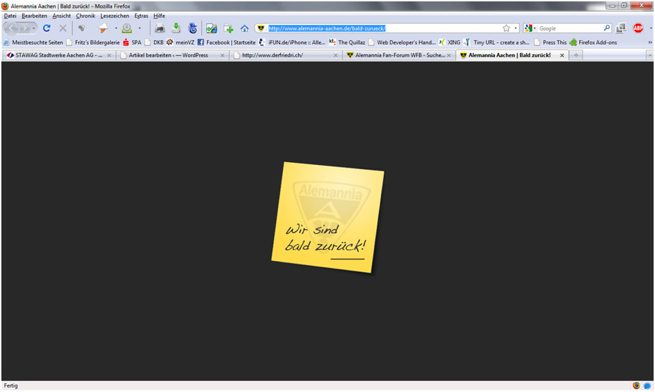The image size is (655, 392).
Task: Open the Tiny URL bookmark
Action: (x=497, y=43)
